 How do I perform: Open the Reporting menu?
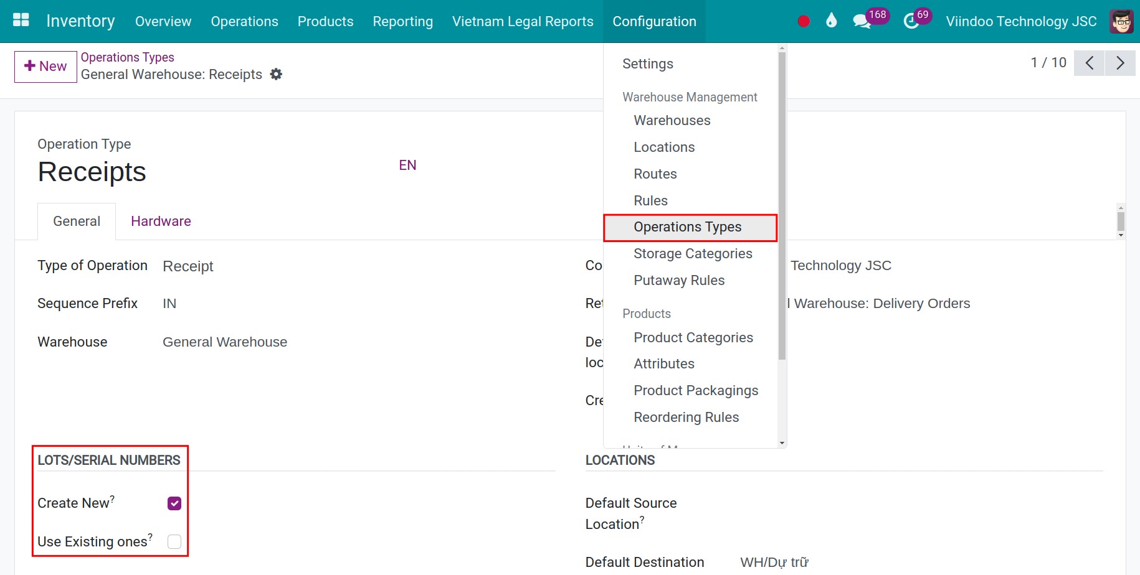coord(402,21)
